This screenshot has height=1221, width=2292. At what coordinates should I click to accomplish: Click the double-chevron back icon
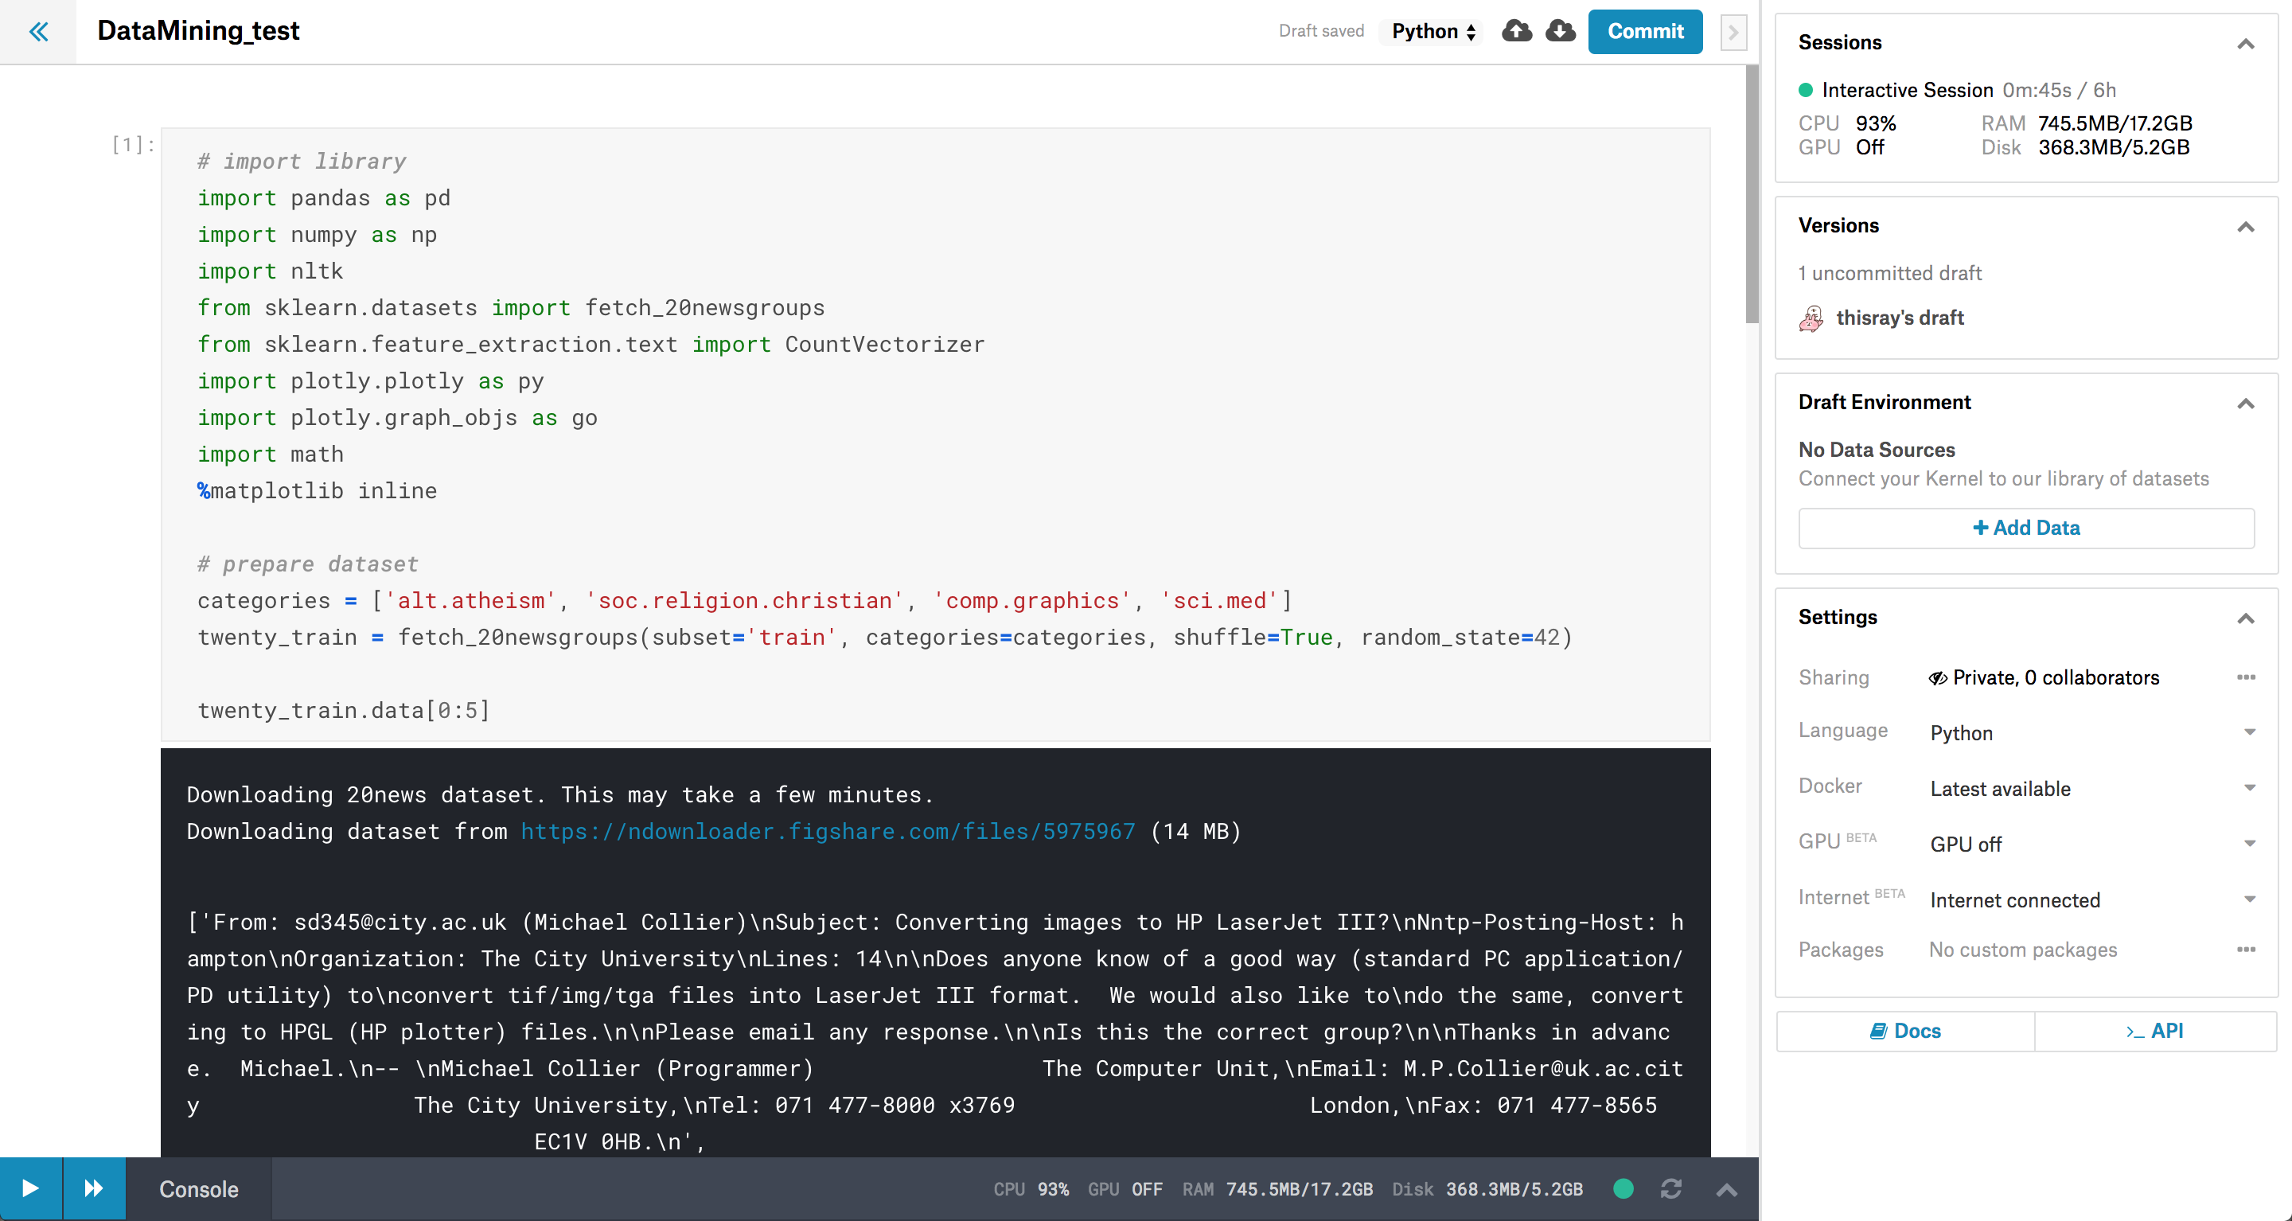point(38,32)
